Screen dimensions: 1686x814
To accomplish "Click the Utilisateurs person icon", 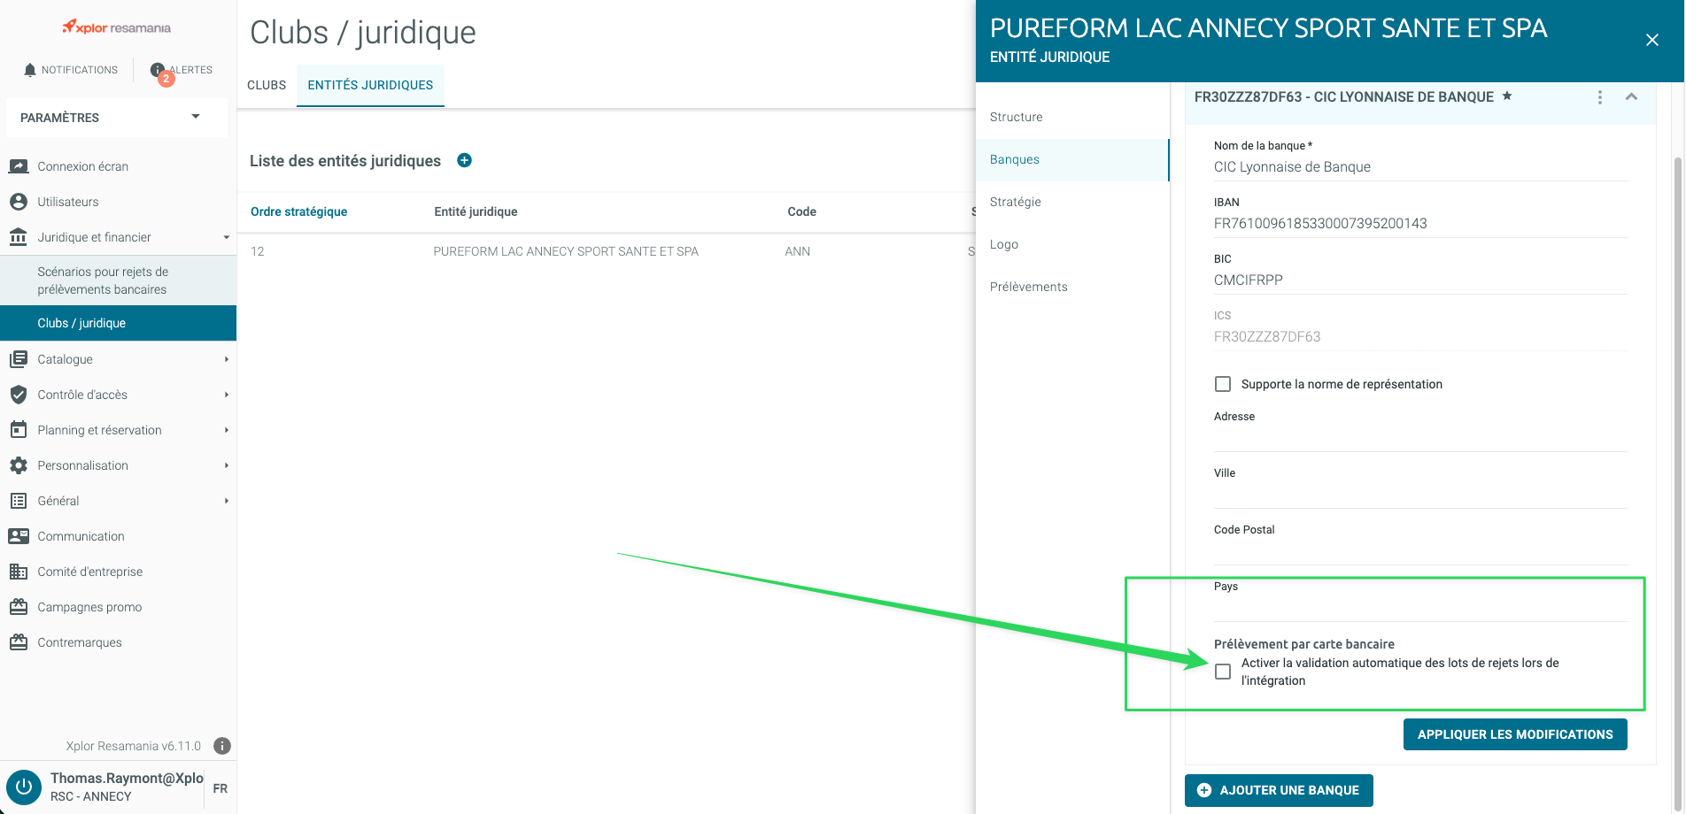I will [19, 202].
